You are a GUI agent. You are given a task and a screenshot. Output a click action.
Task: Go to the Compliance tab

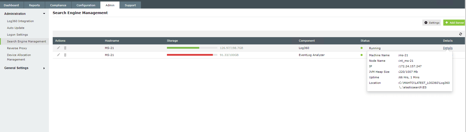58,5
